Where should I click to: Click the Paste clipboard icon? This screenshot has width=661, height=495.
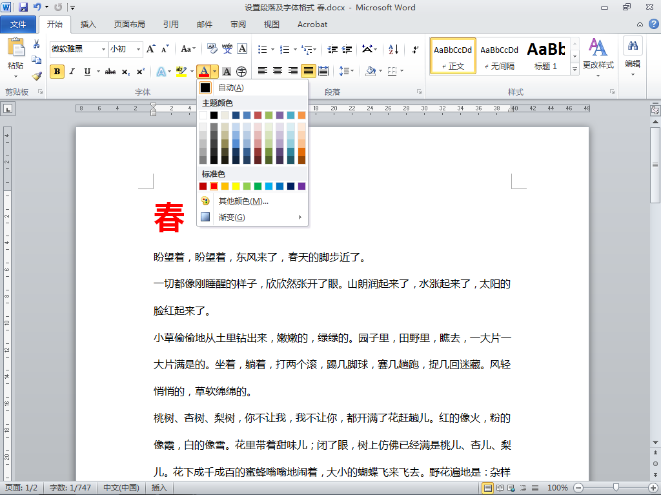point(15,48)
